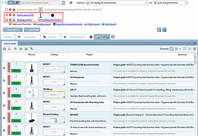
Task: Switch to the Part comparison tab
Action: [77, 37]
